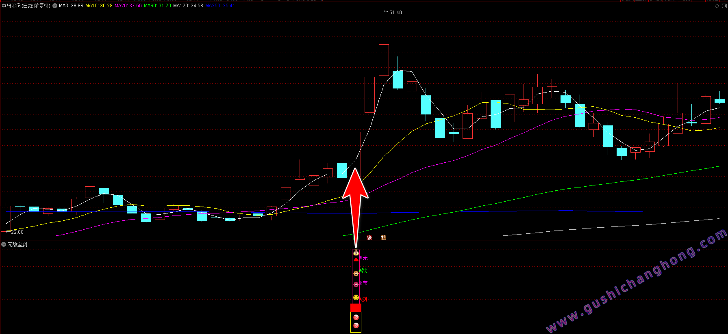Click the 涨 marker tag
Screen dimensions: 728x334
coord(369,238)
